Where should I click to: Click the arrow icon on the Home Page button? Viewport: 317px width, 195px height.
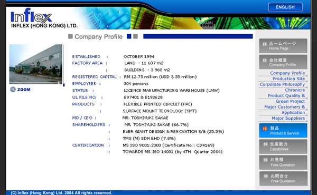[x=265, y=44]
